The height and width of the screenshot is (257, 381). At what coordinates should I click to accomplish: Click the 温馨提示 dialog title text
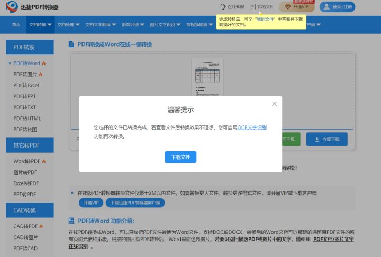[180, 109]
